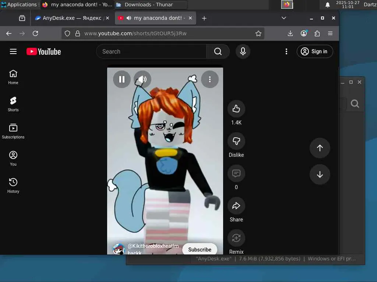Click the YouTube logo
377x282 pixels.
coord(43,51)
